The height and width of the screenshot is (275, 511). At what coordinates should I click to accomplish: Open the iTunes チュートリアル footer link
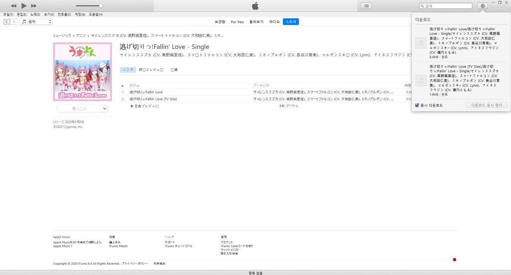178,246
